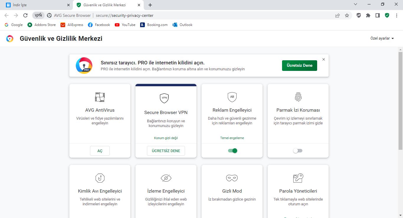Open AliExpress bookmark

point(72,25)
